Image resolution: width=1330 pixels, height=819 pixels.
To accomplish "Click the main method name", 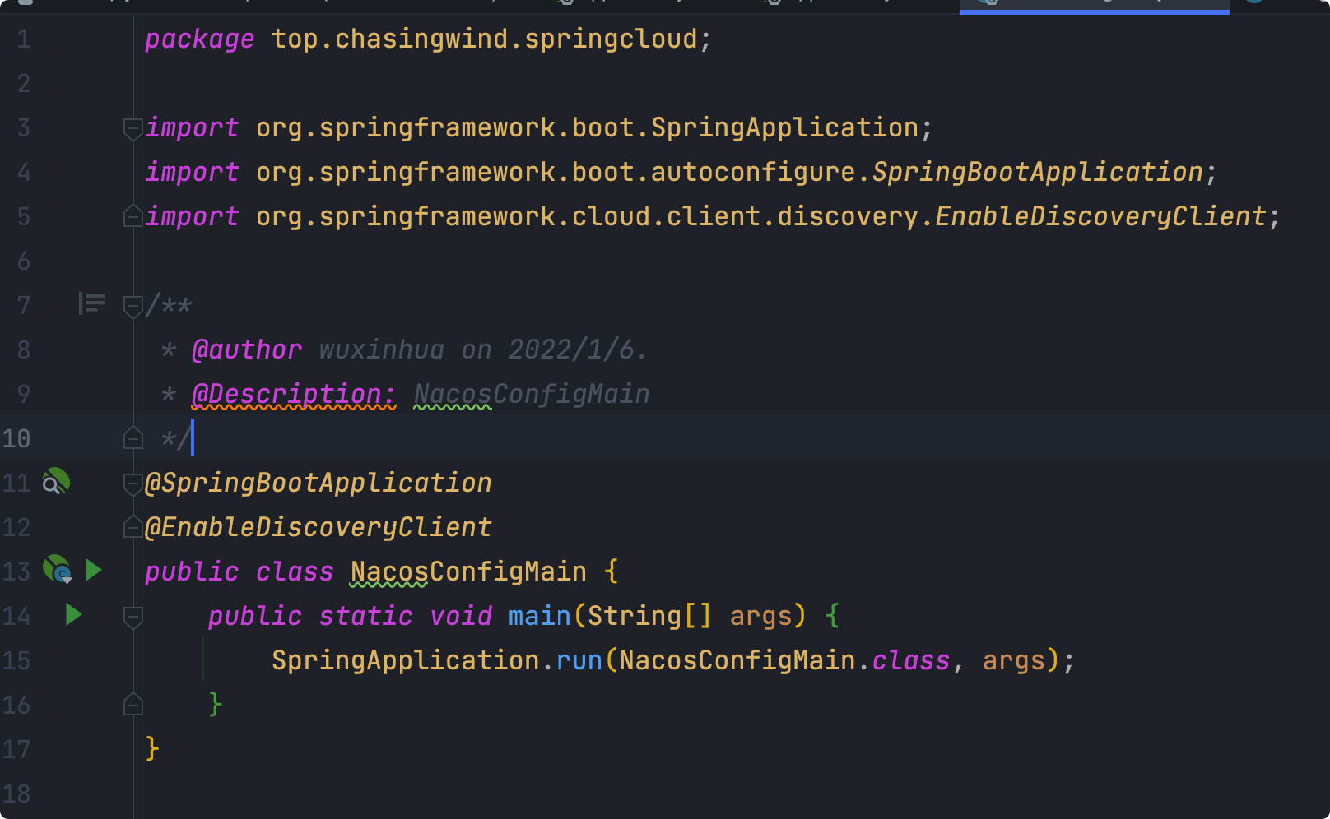I will click(540, 617).
